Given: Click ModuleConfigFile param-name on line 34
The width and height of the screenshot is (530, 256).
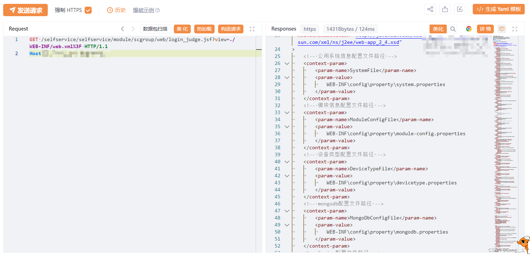Looking at the screenshot, I should click(373, 119).
